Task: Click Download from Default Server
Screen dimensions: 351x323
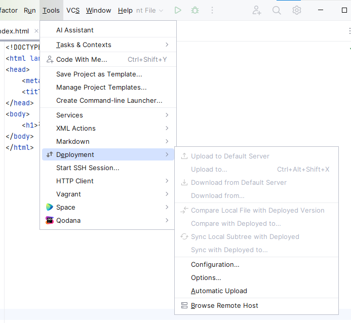Action: click(x=256, y=183)
